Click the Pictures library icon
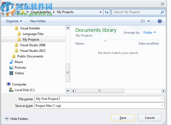171x125 pixels. click(11, 68)
